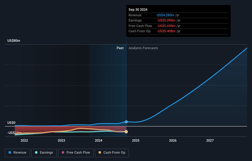Click the Analysts Forecasts label

[143, 48]
